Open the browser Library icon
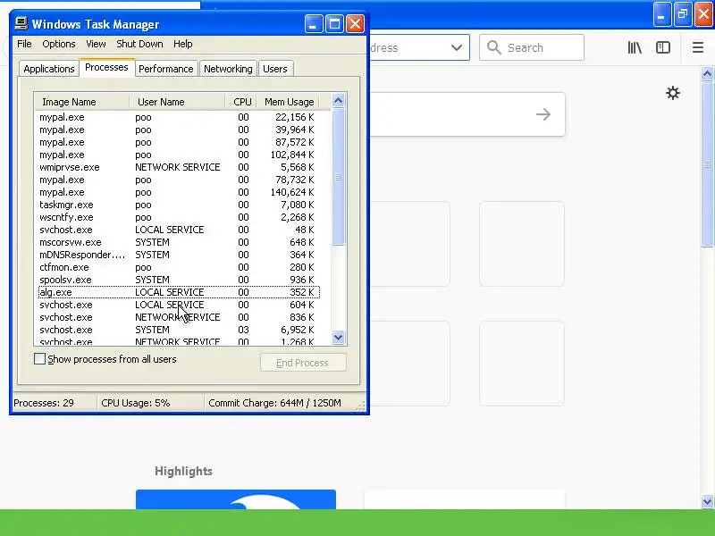Screen dimensions: 715x536 click(635, 47)
